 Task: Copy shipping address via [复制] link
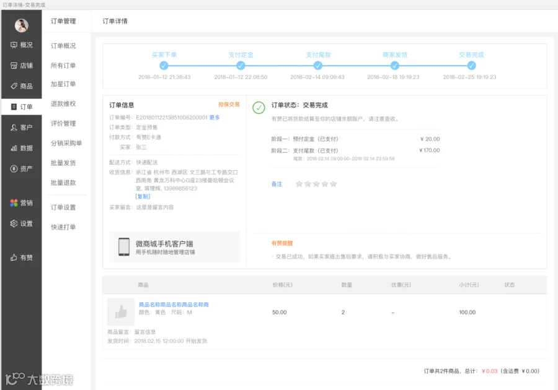tap(143, 196)
